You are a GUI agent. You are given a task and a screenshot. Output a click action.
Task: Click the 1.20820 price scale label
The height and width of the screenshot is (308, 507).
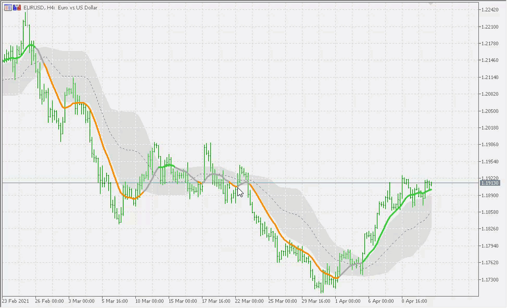click(x=489, y=94)
